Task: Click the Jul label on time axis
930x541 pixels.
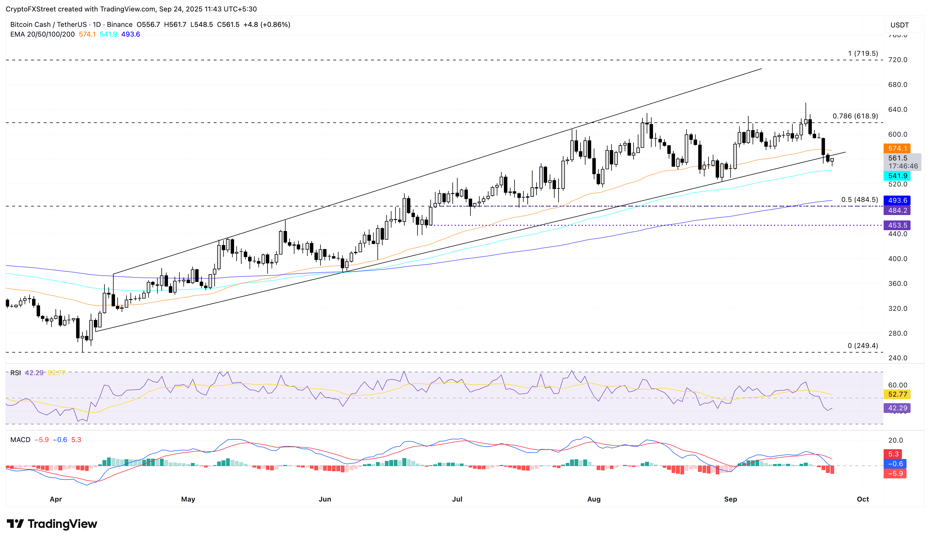Action: click(x=457, y=499)
